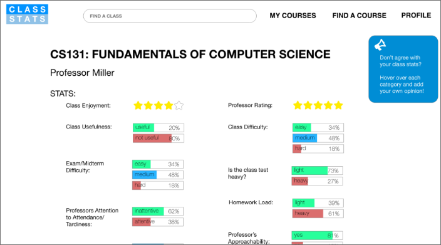
Task: Select the 'inattentive' 62% attendance bar
Action: coord(158,211)
